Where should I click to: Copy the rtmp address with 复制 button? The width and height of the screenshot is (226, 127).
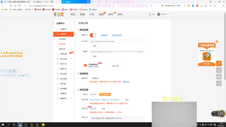[x=95, y=46]
